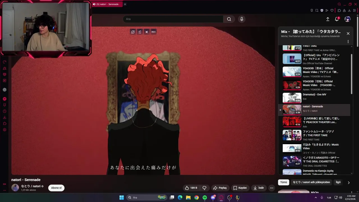Open a new browser tab with plus
Viewport: 359px width, 202px height.
click(x=125, y=4)
